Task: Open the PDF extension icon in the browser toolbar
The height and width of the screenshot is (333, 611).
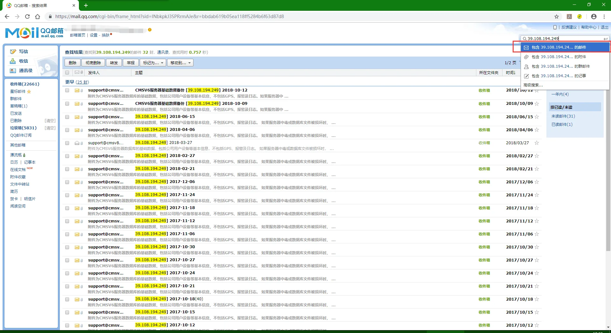Action: click(569, 17)
